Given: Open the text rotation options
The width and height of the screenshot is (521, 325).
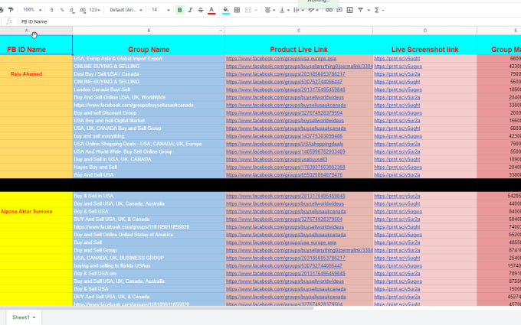Looking at the screenshot, I should click(x=313, y=10).
